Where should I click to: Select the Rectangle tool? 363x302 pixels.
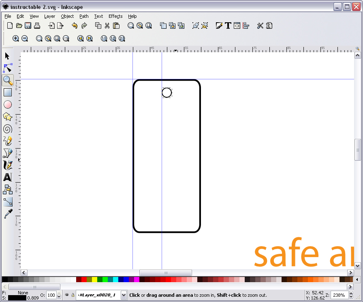(8, 92)
